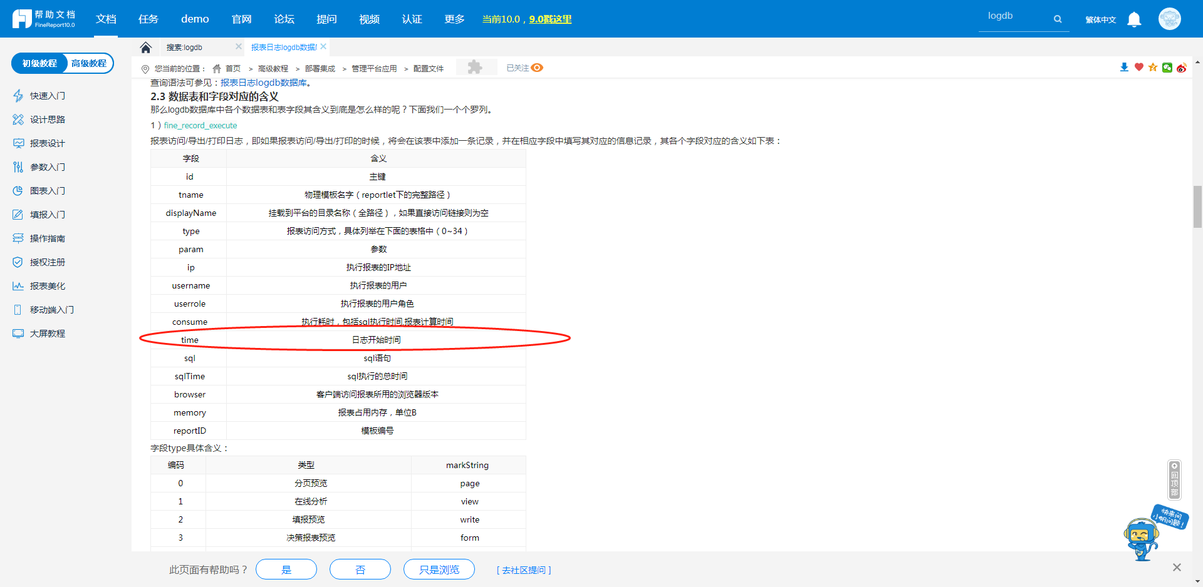Image resolution: width=1203 pixels, height=587 pixels.
Task: Expand 报表设计 in the sidebar
Action: click(47, 143)
